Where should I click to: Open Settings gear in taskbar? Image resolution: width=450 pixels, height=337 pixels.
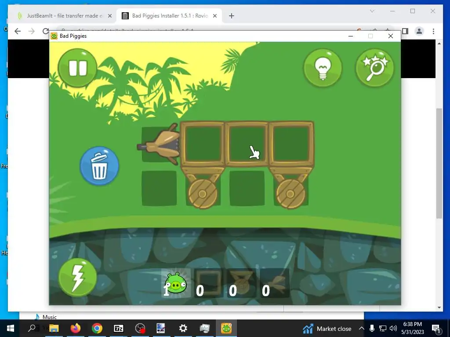pyautogui.click(x=183, y=328)
